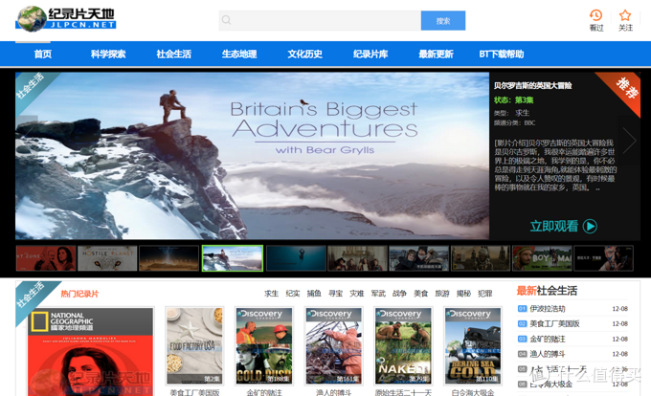Filter by the 战争 tag
The width and height of the screenshot is (651, 396).
click(x=399, y=294)
